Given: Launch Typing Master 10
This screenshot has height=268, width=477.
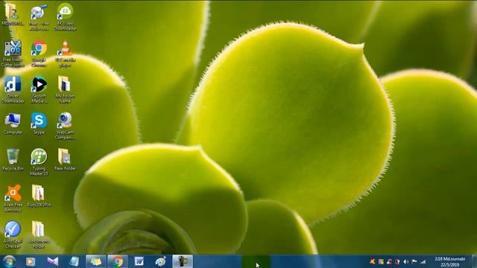Looking at the screenshot, I should [39, 162].
